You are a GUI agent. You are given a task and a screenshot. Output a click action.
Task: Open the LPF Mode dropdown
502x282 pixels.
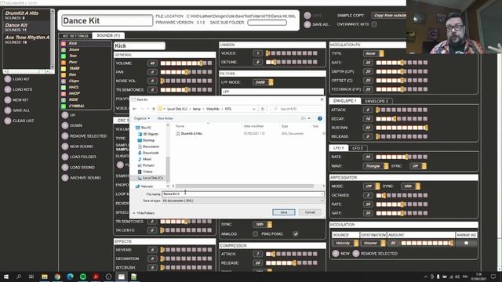point(263,82)
